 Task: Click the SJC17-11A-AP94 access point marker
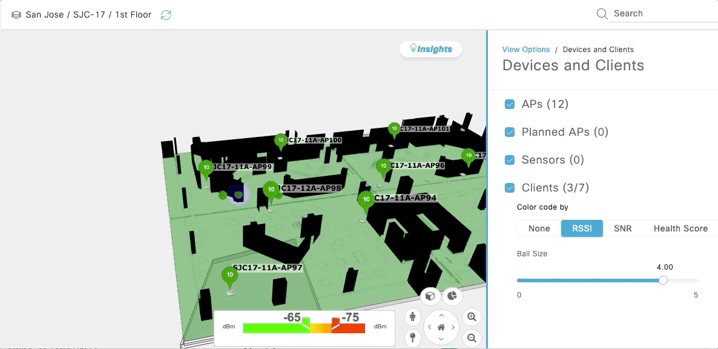coord(365,199)
